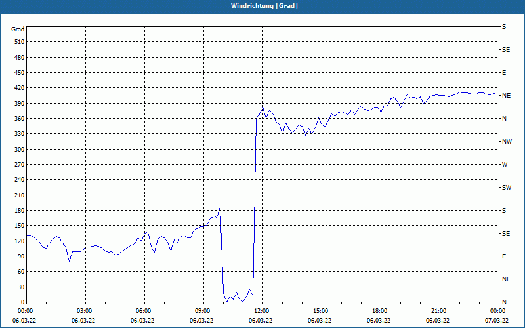Click the '420' degree axis label
Viewport: 525px width, 328px height.
coord(20,88)
